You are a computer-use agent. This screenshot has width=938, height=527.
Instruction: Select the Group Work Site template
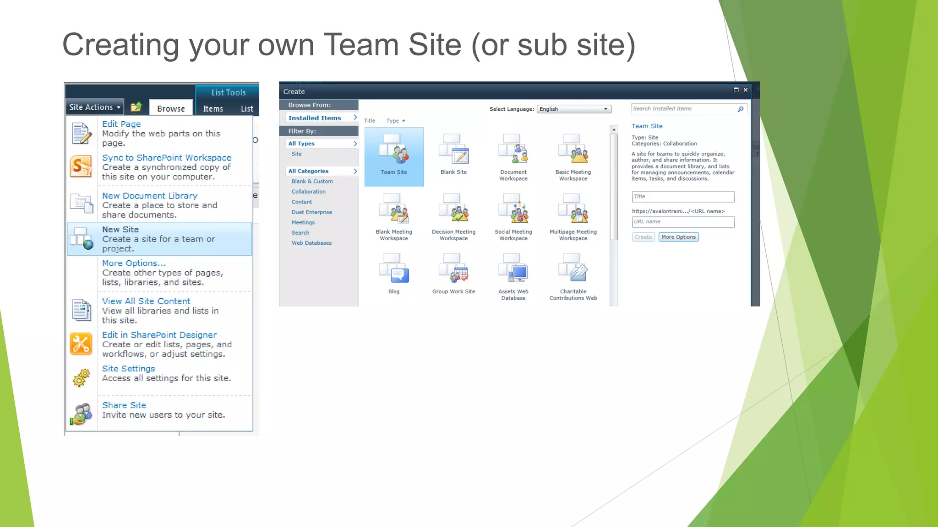[x=453, y=276]
